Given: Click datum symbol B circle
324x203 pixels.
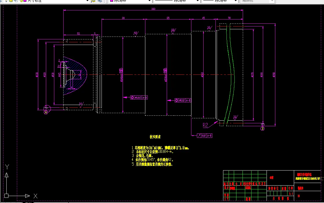Looking at the screenshot, I should coord(263,128).
